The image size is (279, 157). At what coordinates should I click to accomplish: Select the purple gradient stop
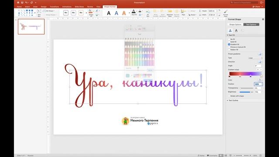[251, 76]
